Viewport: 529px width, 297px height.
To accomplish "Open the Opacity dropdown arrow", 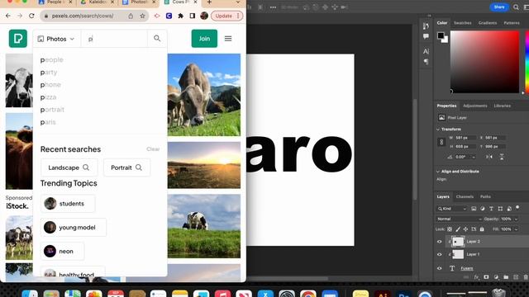I will click(516, 219).
